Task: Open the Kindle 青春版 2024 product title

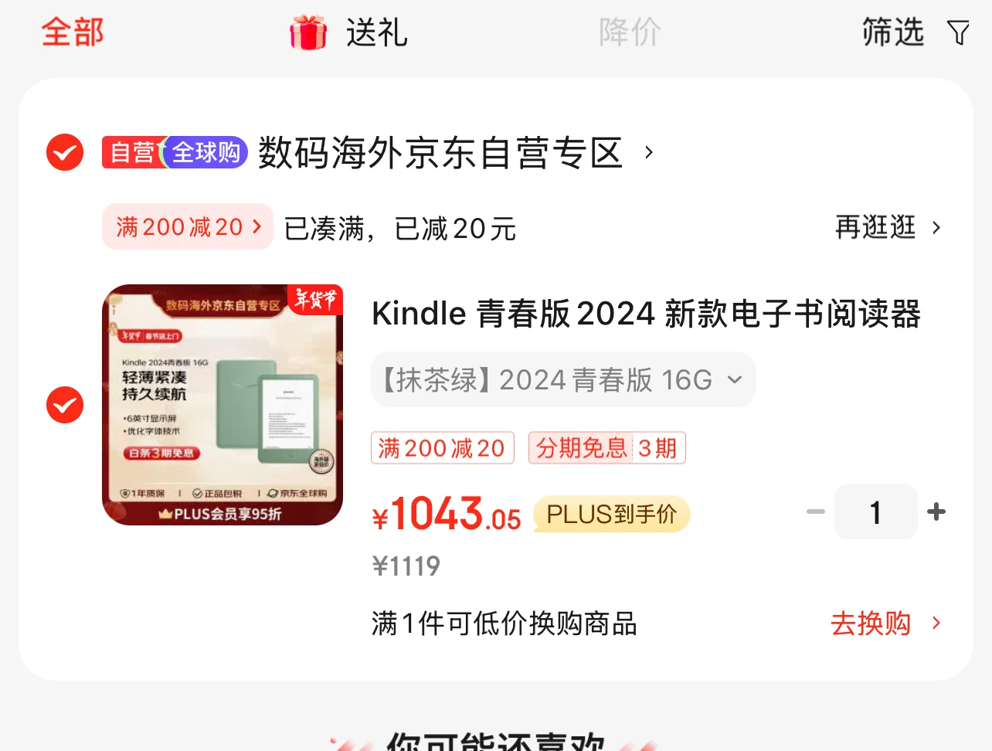Action: 647,314
